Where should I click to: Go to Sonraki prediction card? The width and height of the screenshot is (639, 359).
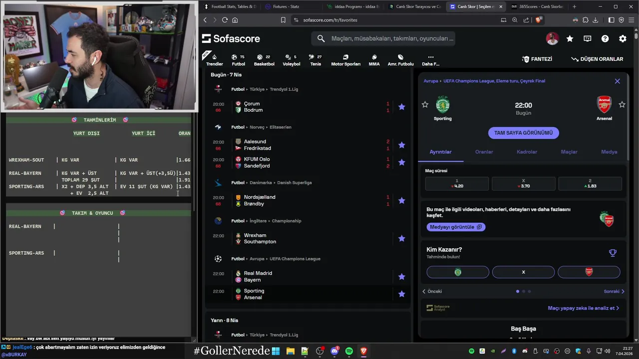coord(614,291)
